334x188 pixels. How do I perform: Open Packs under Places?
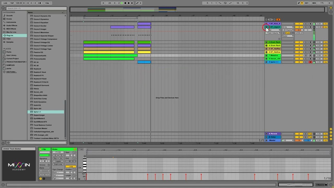[9, 52]
